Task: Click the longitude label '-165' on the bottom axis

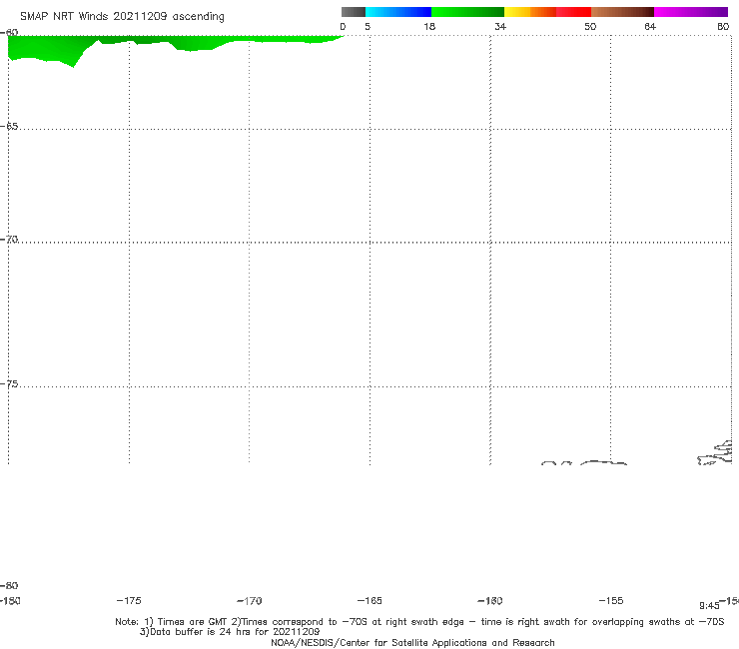Action: point(369,600)
